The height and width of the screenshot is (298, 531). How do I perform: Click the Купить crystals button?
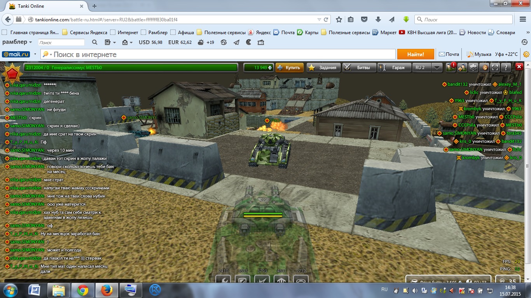290,68
